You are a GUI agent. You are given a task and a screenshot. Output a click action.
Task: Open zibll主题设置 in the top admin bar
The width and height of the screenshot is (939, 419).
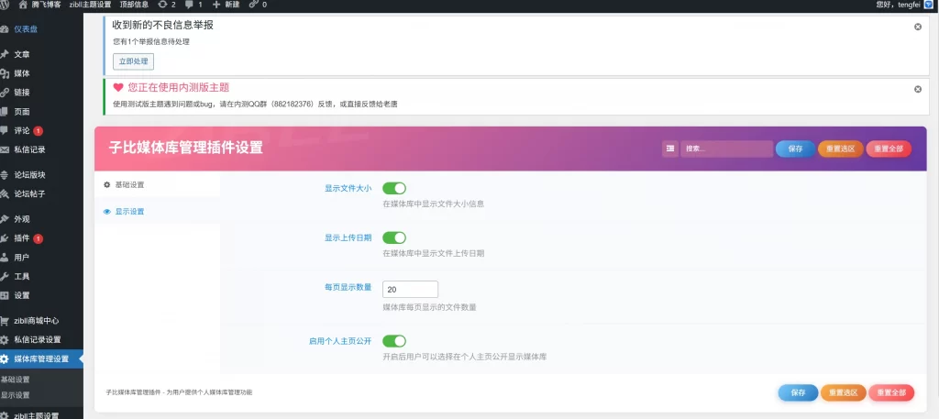coord(90,5)
